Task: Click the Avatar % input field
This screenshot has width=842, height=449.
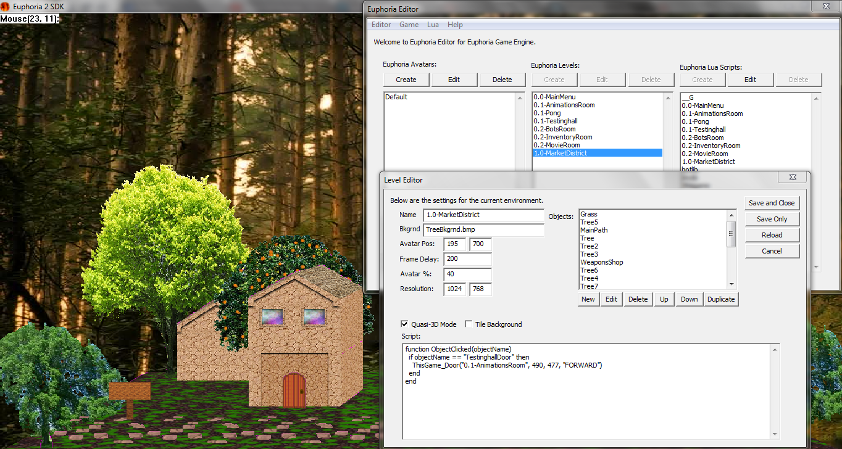Action: point(467,274)
